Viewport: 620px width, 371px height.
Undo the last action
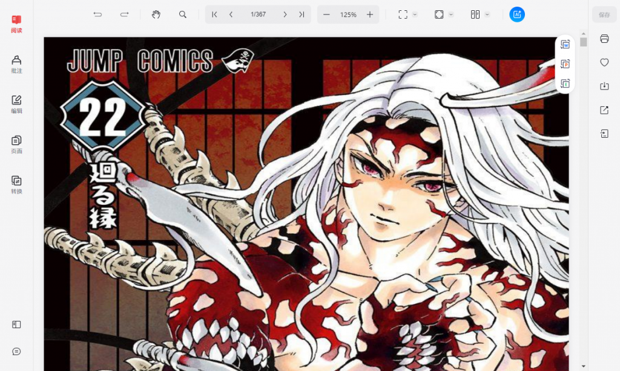pyautogui.click(x=97, y=15)
